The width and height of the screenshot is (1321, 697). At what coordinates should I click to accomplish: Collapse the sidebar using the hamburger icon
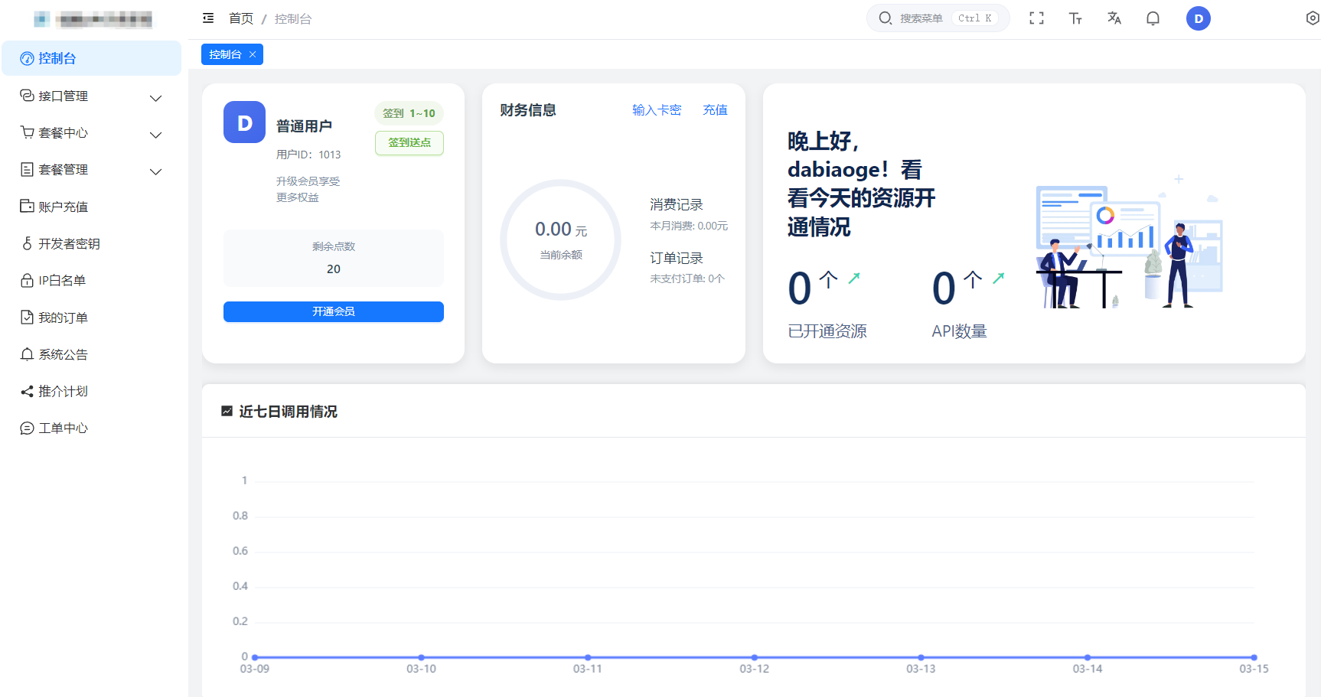(207, 18)
